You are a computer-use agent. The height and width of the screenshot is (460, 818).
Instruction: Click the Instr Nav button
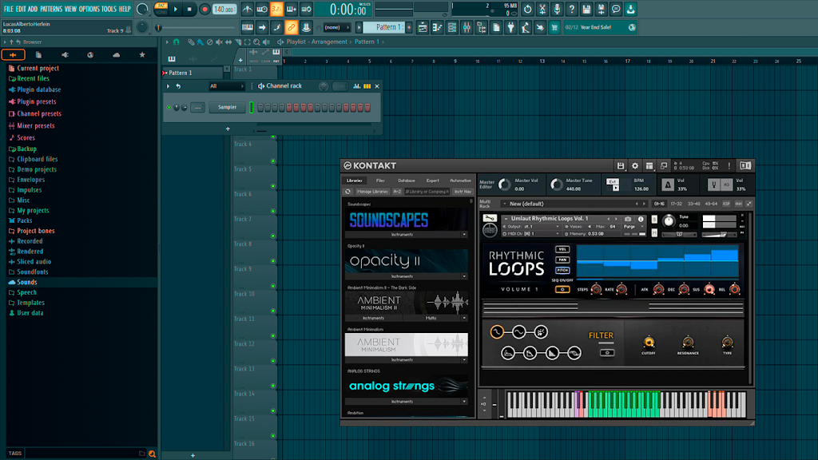[x=463, y=192]
